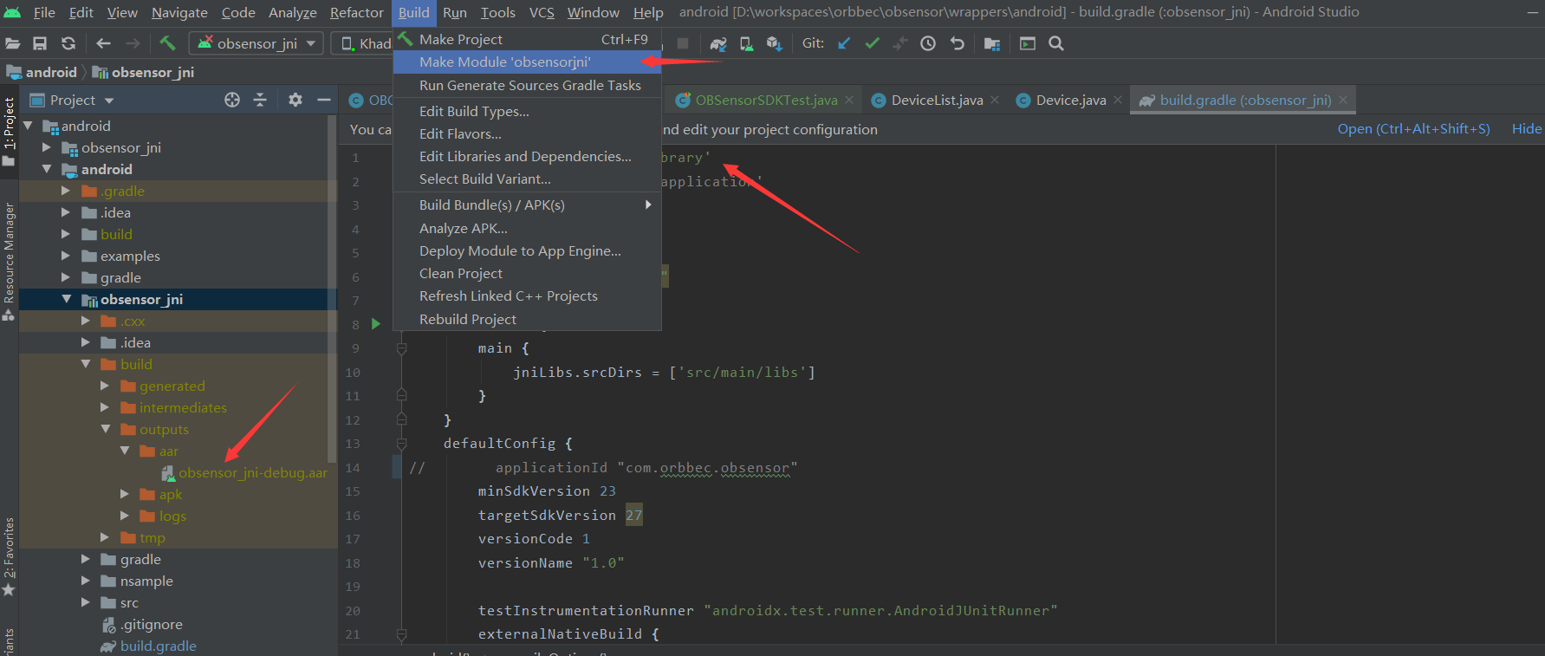Select obsensor_jni-debug.aar in project tree
The width and height of the screenshot is (1545, 656).
244,472
